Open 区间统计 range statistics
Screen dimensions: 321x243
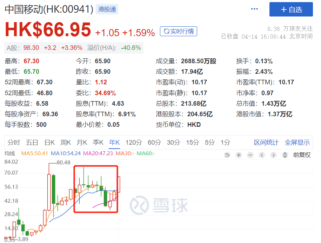coord(266,143)
